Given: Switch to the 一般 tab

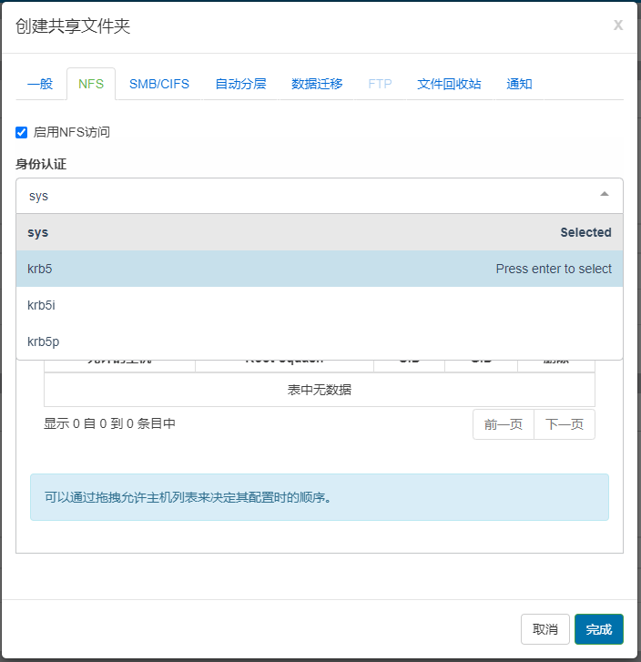Looking at the screenshot, I should tap(40, 84).
